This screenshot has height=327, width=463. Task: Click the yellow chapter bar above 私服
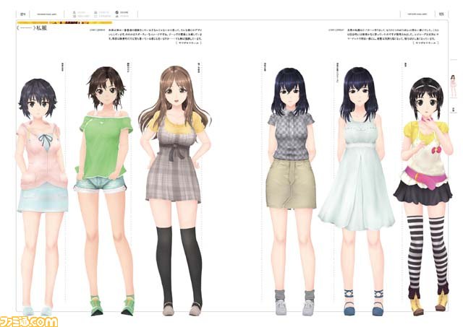pyautogui.click(x=64, y=22)
